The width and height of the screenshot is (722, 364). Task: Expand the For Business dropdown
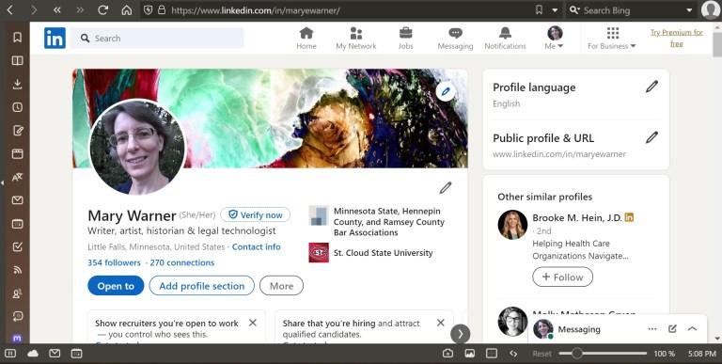click(612, 39)
